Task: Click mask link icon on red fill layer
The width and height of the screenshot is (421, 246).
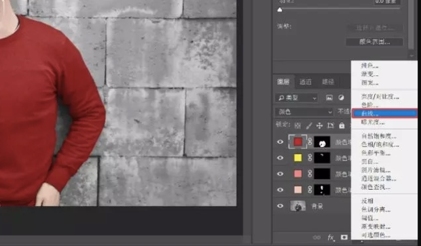Action: (310, 142)
